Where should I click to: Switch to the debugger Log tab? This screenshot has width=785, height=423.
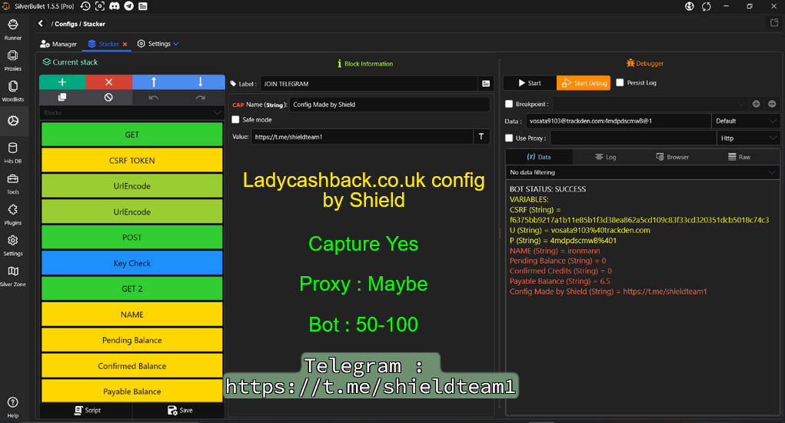click(605, 157)
